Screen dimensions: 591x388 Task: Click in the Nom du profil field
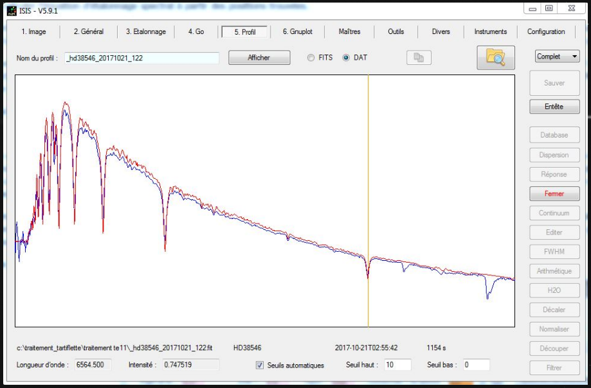pos(141,58)
